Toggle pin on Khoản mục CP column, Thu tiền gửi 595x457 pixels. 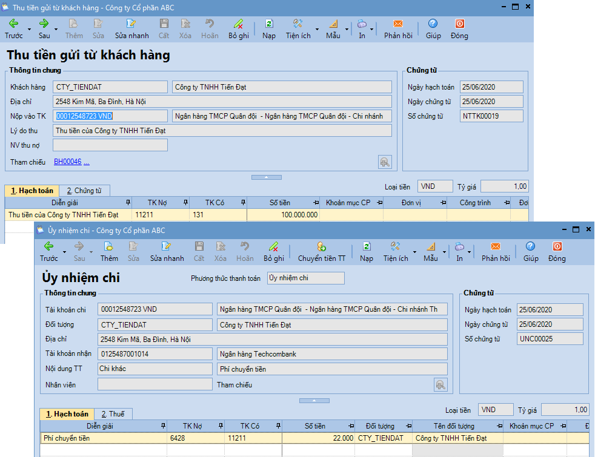(379, 203)
